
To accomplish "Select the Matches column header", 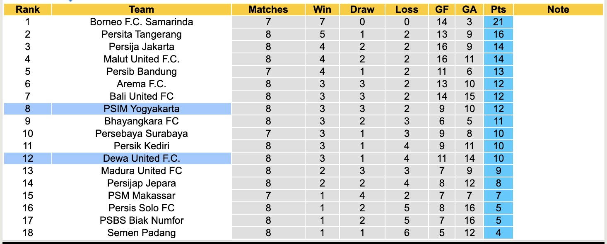I will (x=268, y=10).
